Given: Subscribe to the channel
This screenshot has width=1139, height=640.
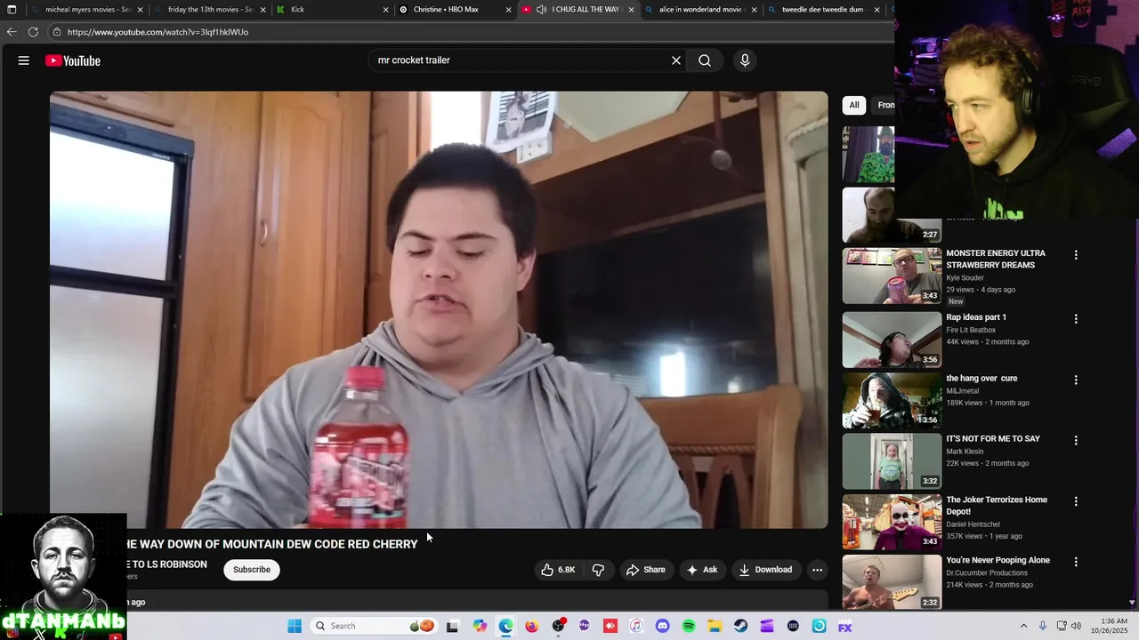Looking at the screenshot, I should click(252, 570).
